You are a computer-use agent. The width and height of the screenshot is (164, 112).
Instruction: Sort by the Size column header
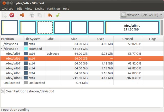[74, 39]
